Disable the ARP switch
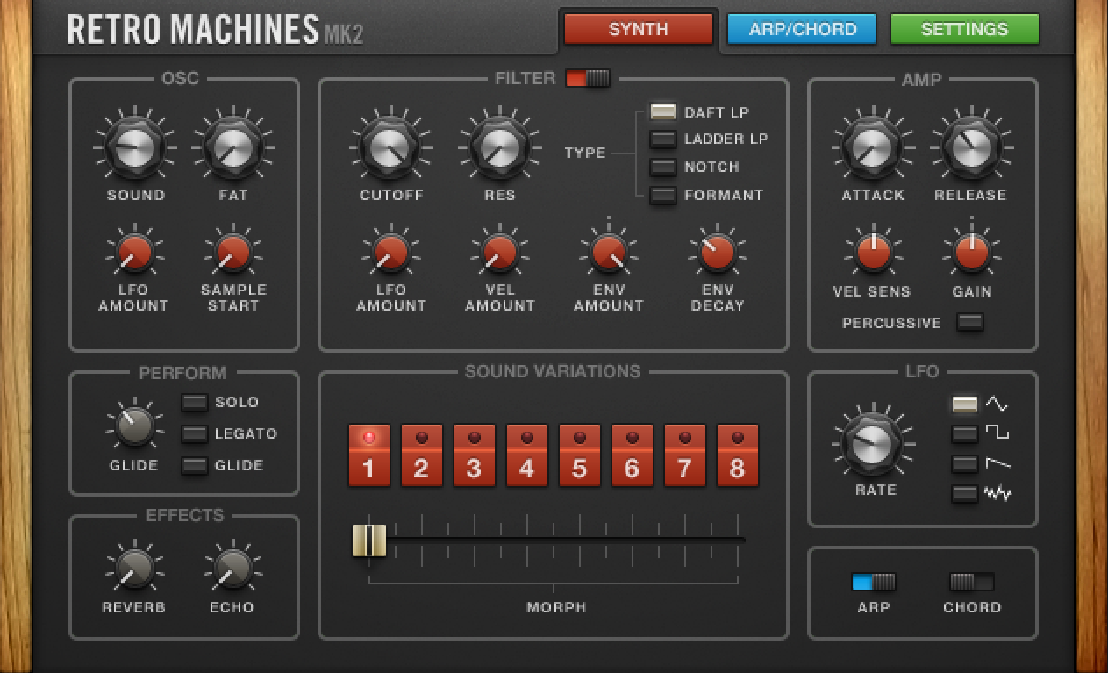This screenshot has height=673, width=1108. coord(874,582)
